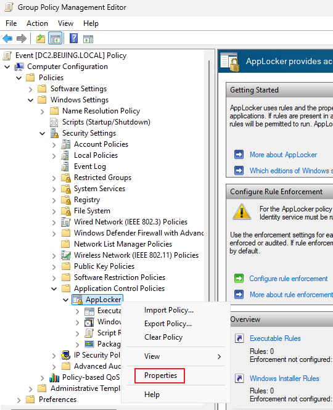Click the blue Back arrow toolbar icon

click(7, 39)
